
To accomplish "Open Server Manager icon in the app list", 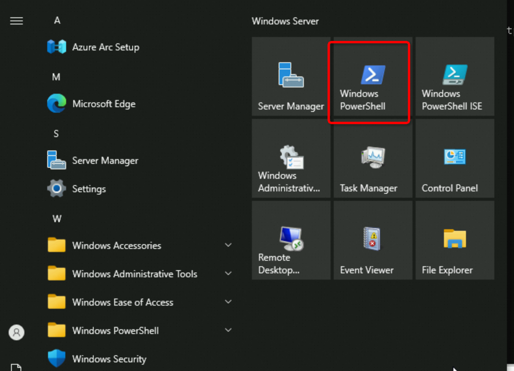I will [x=56, y=160].
